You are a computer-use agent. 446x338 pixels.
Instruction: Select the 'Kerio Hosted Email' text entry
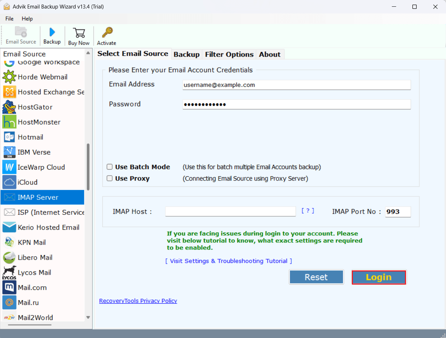coord(48,227)
